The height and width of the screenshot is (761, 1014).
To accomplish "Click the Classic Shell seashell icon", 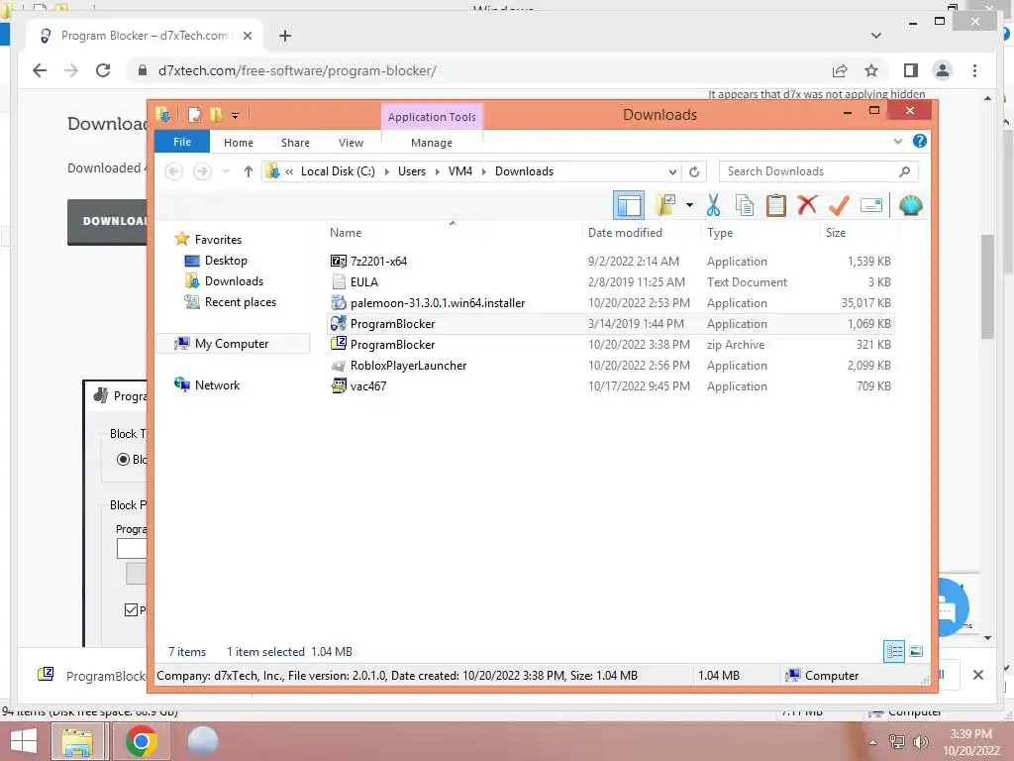I will click(x=910, y=206).
